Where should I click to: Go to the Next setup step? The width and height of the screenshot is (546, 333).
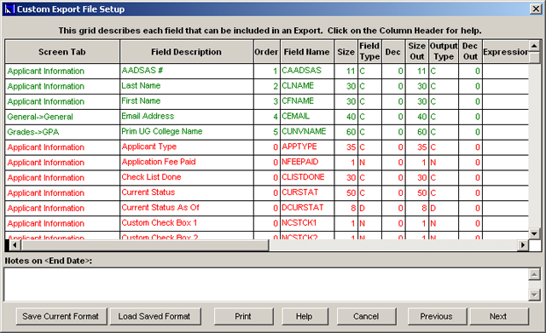click(x=498, y=316)
